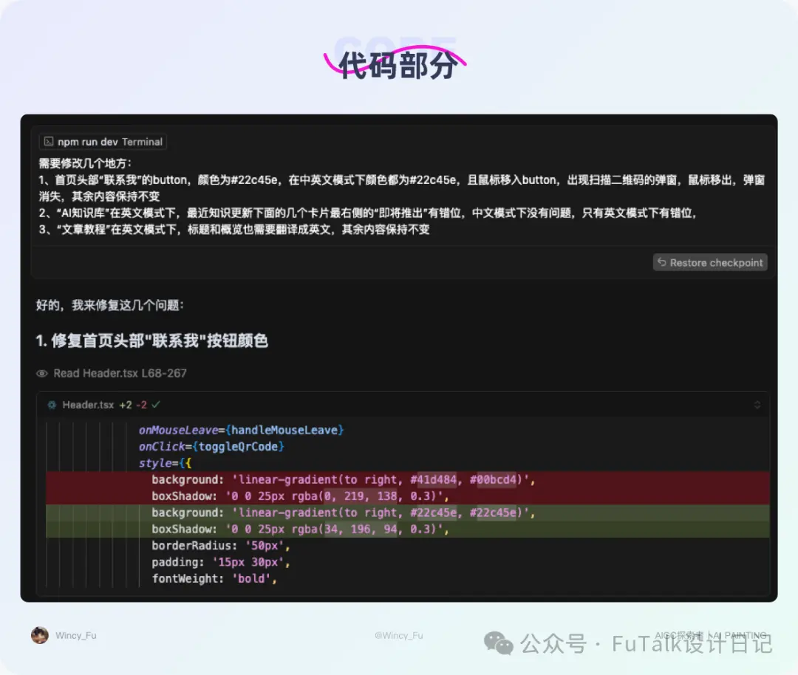Click the removed background #41d484 gradient line
The image size is (798, 675).
(x=408, y=480)
